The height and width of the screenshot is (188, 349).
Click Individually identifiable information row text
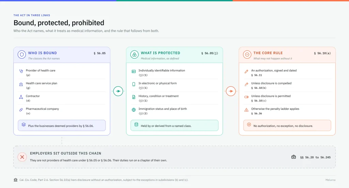tap(162, 70)
